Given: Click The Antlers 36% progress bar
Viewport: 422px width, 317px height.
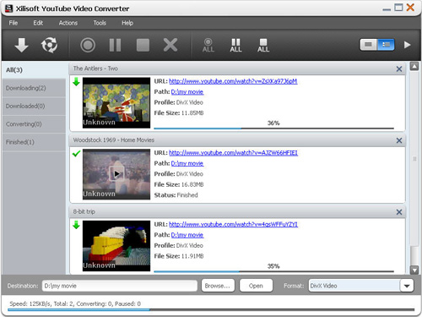Looking at the screenshot, I should (x=273, y=128).
